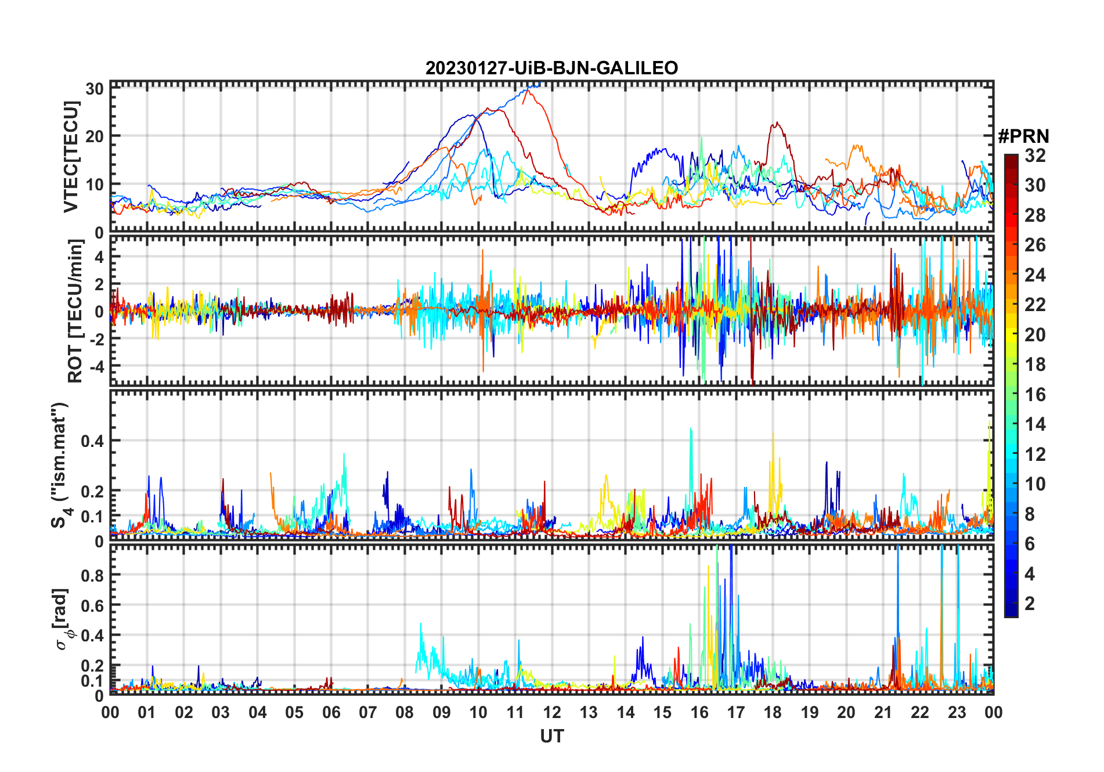
Task: Click the PRN colorbar gradient strip
Action: pyautogui.click(x=1011, y=385)
